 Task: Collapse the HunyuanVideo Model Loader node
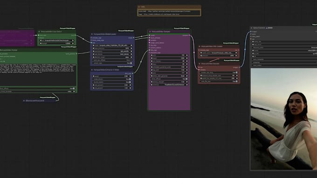[x=92, y=34]
